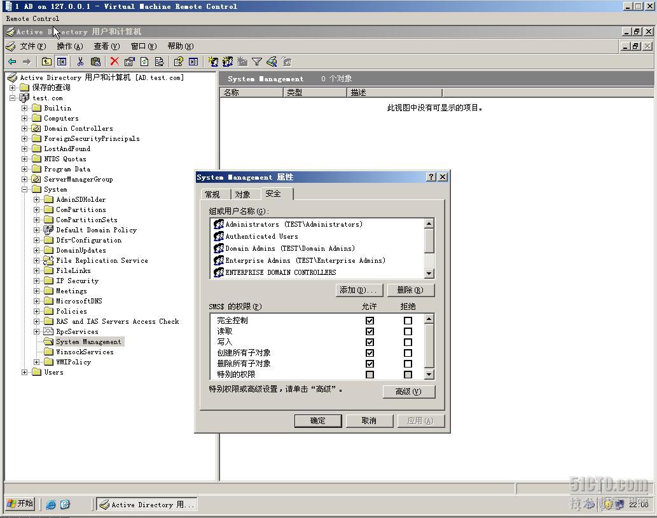
Task: Click the Refresh toolbar icon
Action: (144, 62)
